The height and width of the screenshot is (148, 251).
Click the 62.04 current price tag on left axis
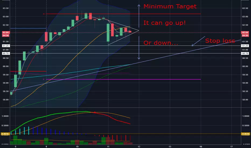coord(6,33)
